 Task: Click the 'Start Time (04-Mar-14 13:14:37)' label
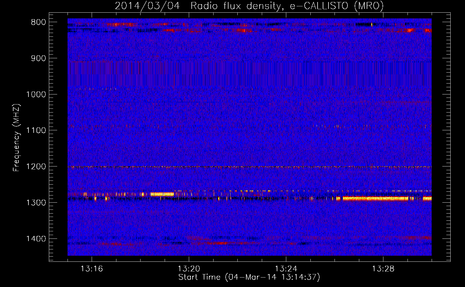point(249,277)
